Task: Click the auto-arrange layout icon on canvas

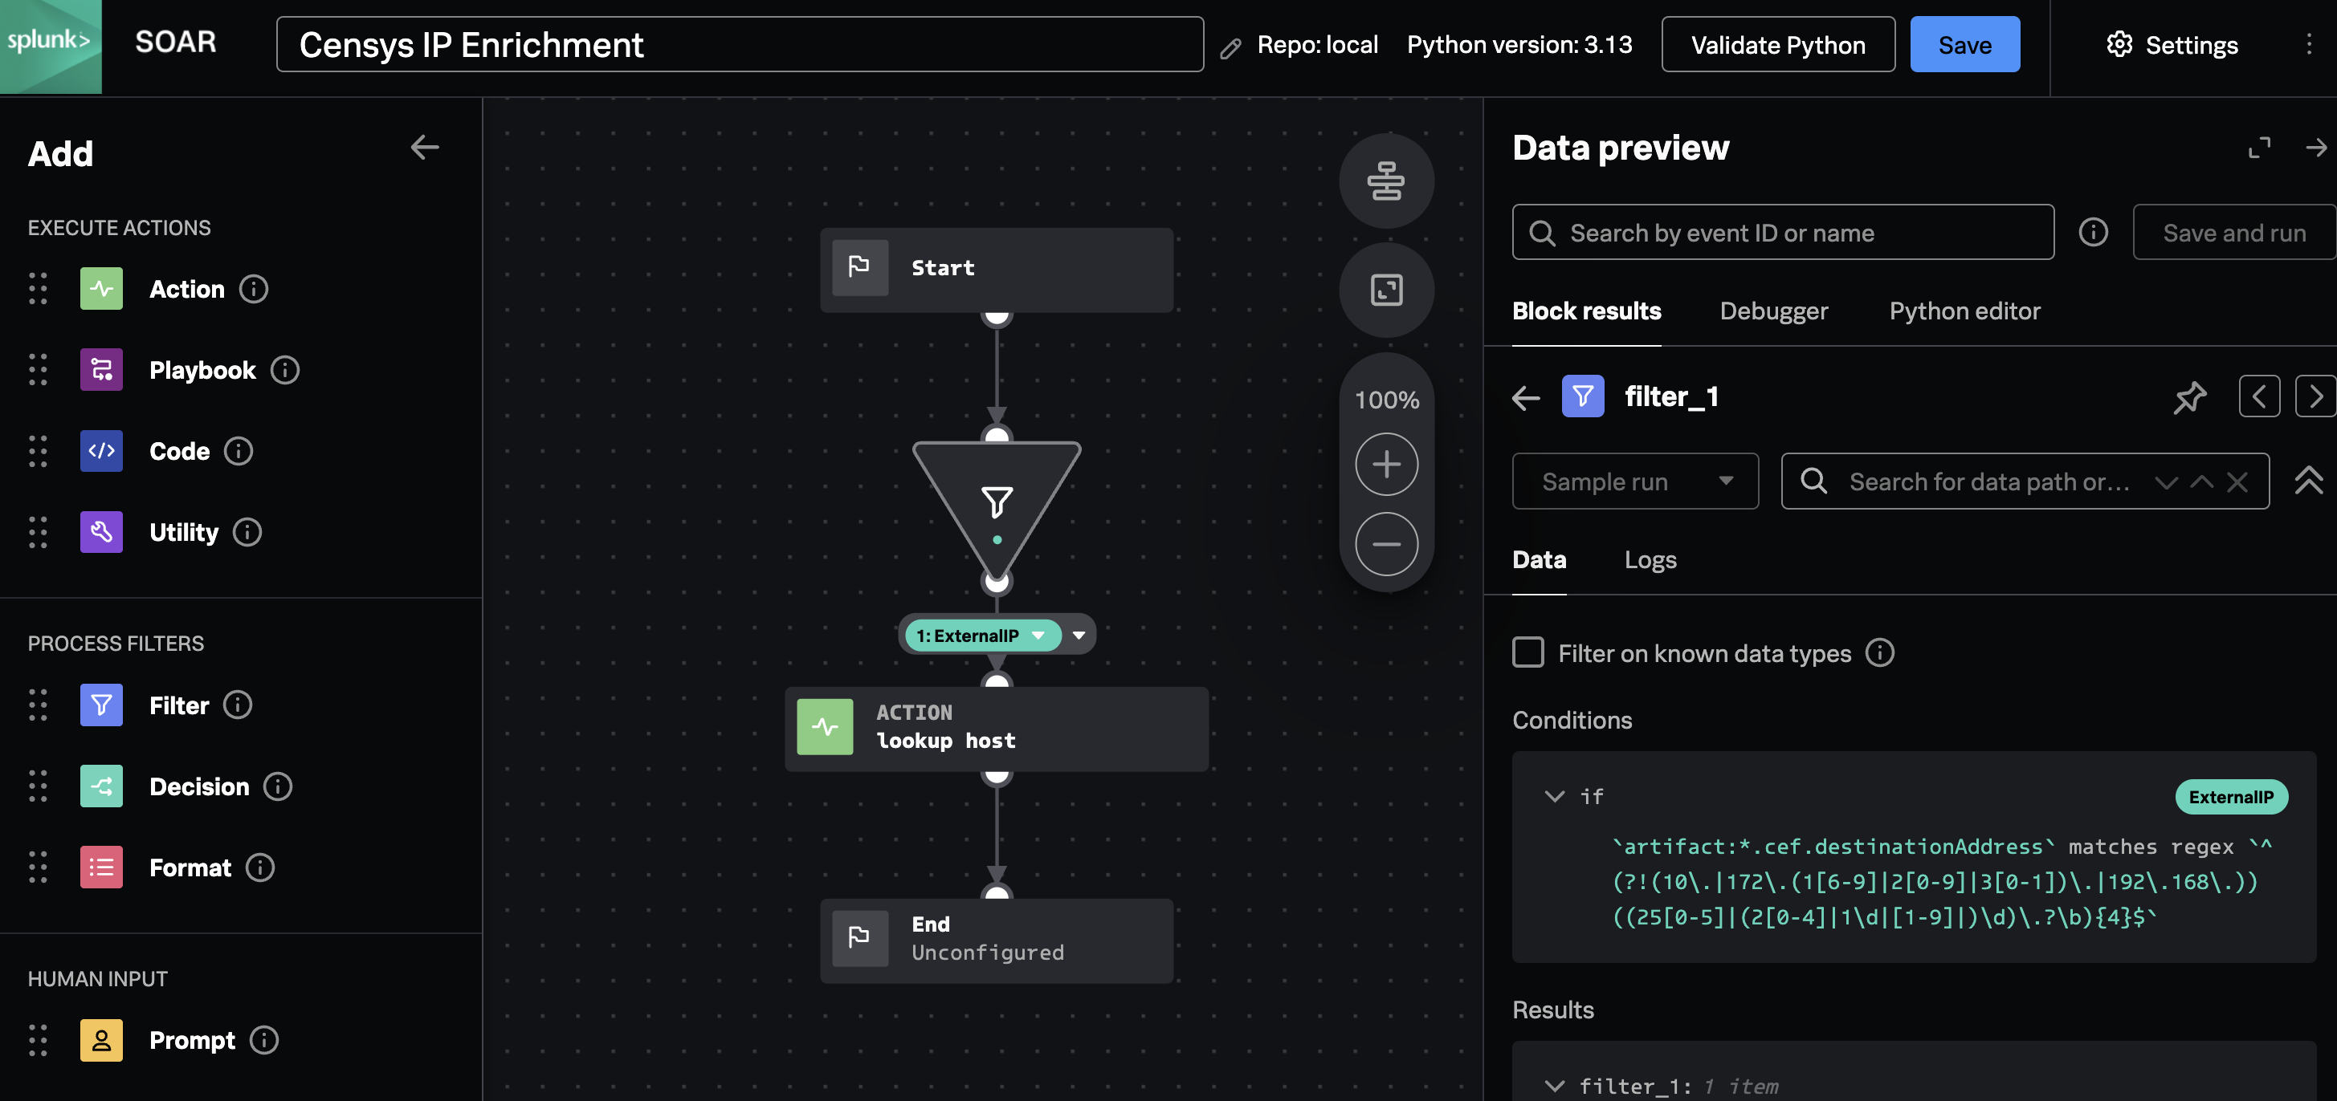Action: pyautogui.click(x=1385, y=181)
